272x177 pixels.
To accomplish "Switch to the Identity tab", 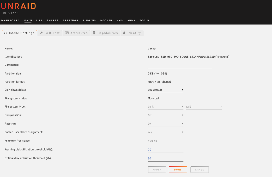I will click(132, 33).
